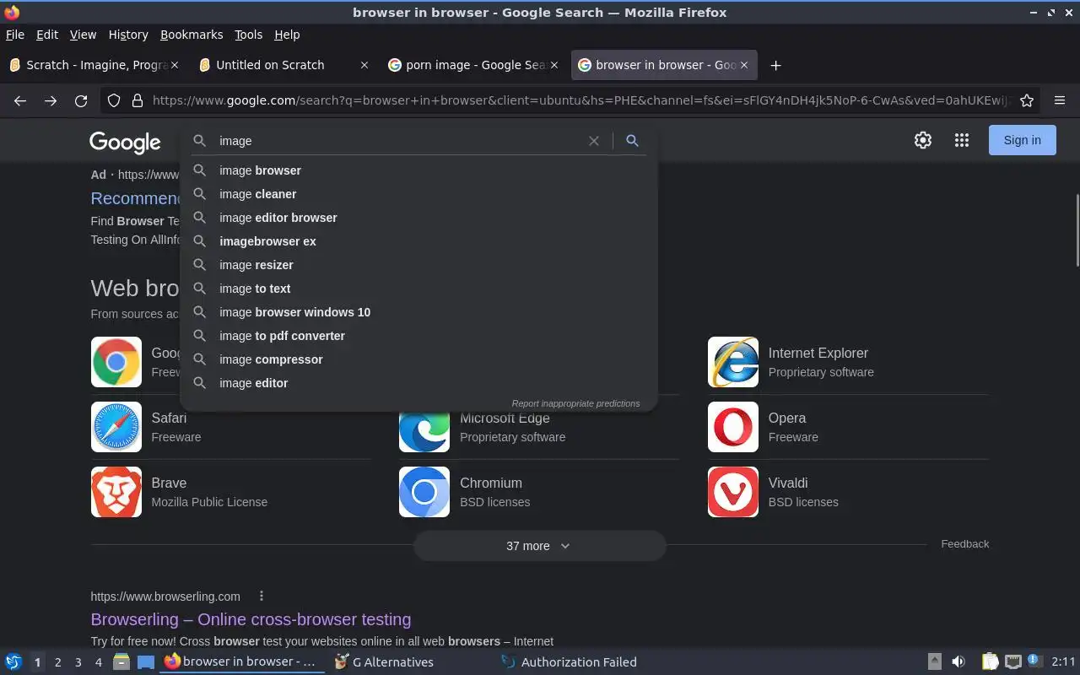Open the Google apps grid
The image size is (1080, 675).
pyautogui.click(x=962, y=140)
